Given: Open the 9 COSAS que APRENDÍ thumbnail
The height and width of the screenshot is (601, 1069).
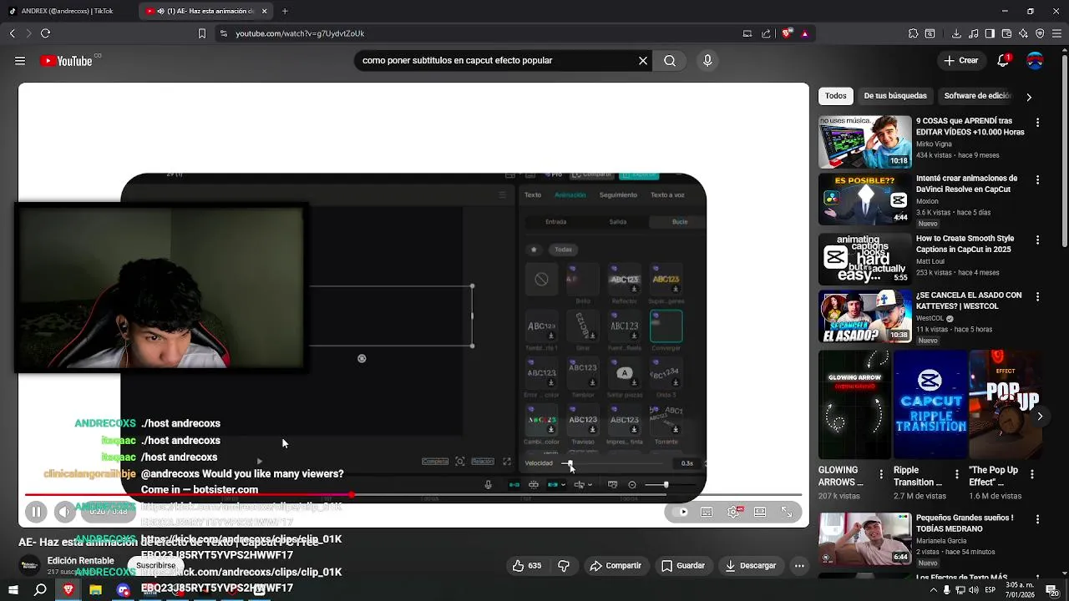Looking at the screenshot, I should point(865,142).
